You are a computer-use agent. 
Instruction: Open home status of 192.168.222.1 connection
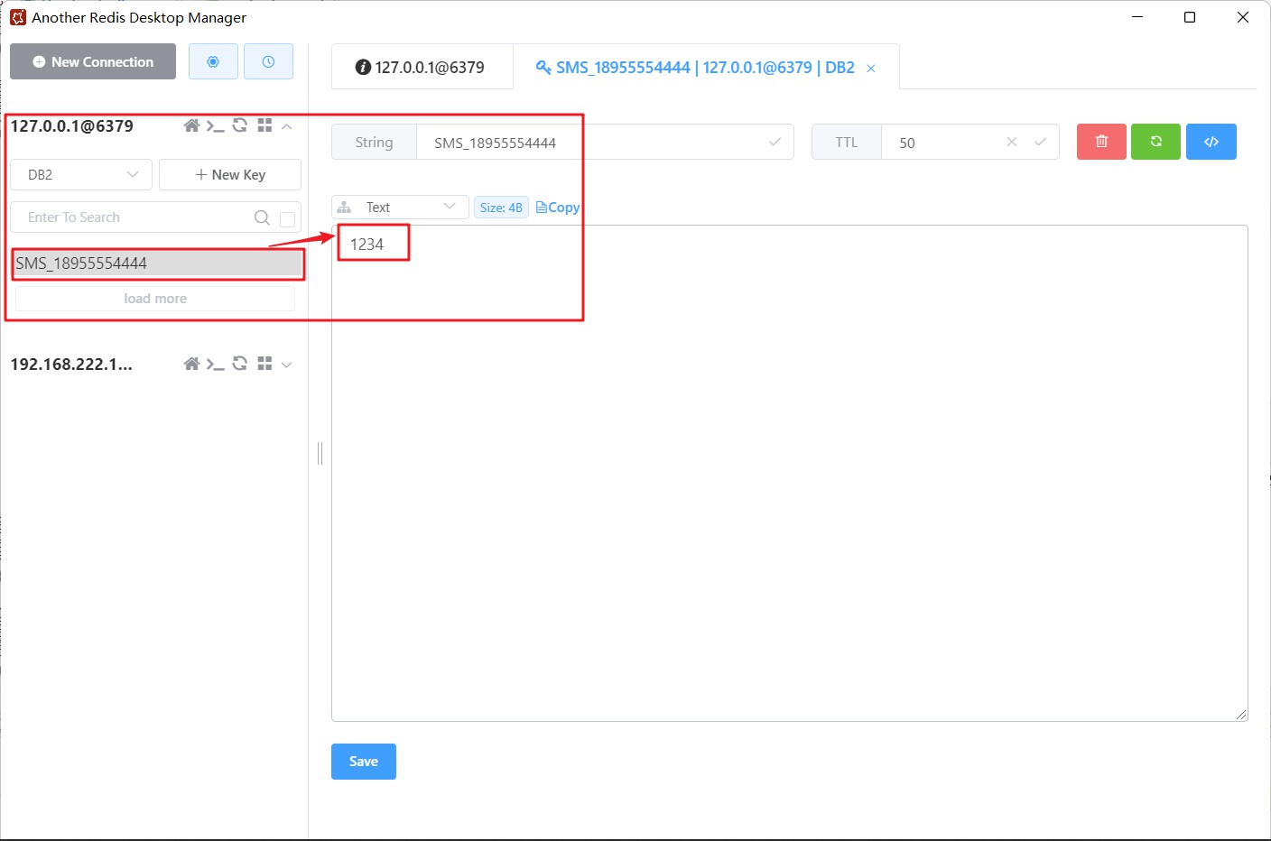click(191, 364)
